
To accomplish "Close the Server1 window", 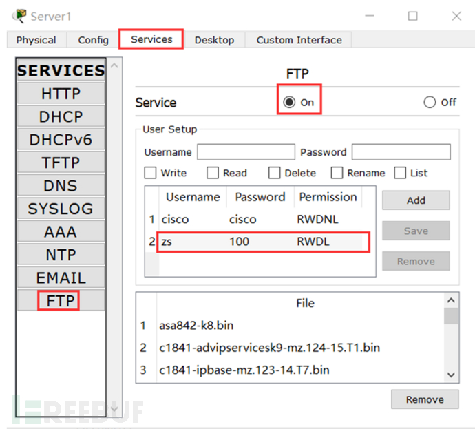I will coord(456,16).
